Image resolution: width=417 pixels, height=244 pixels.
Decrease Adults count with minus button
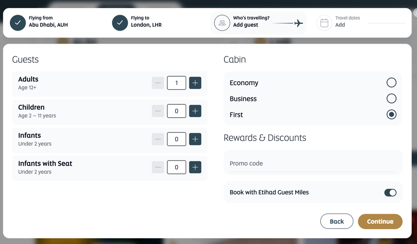[158, 83]
